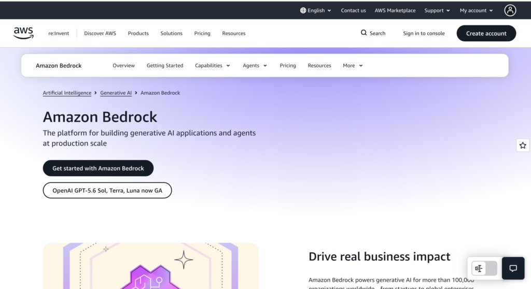The width and height of the screenshot is (531, 289).
Task: Expand the More dropdown
Action: pyautogui.click(x=353, y=66)
